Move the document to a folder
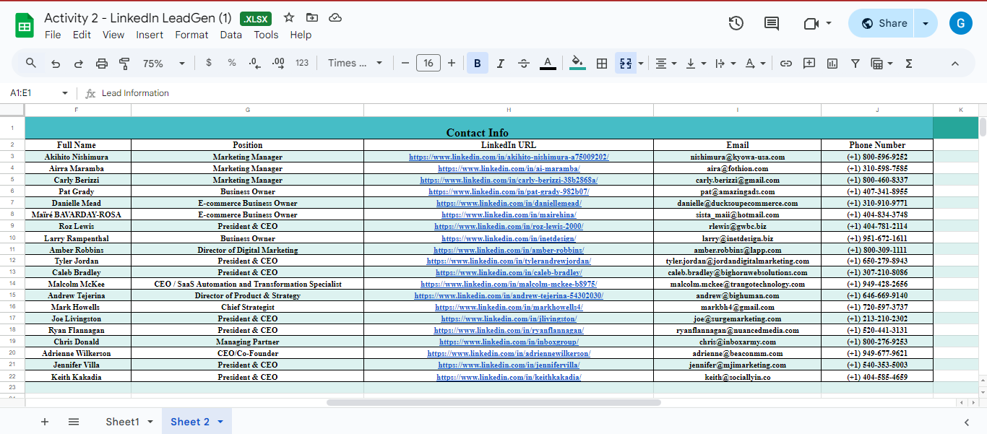The height and width of the screenshot is (434, 987). tap(312, 17)
